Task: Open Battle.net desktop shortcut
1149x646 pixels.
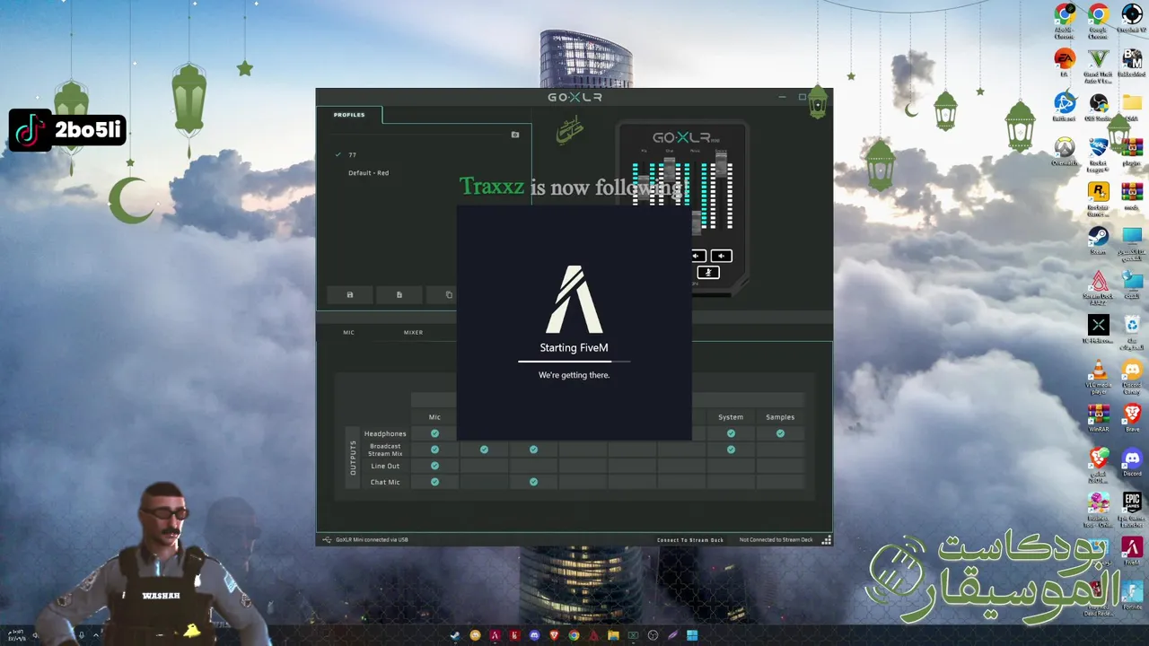Action: (1065, 108)
